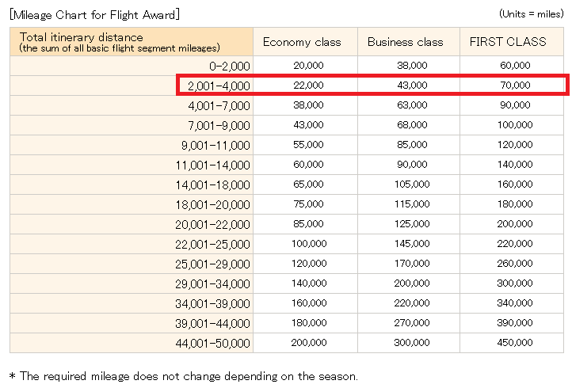572x388 pixels.
Task: Select the 180,000 First Class mileage cell
Action: click(x=514, y=204)
